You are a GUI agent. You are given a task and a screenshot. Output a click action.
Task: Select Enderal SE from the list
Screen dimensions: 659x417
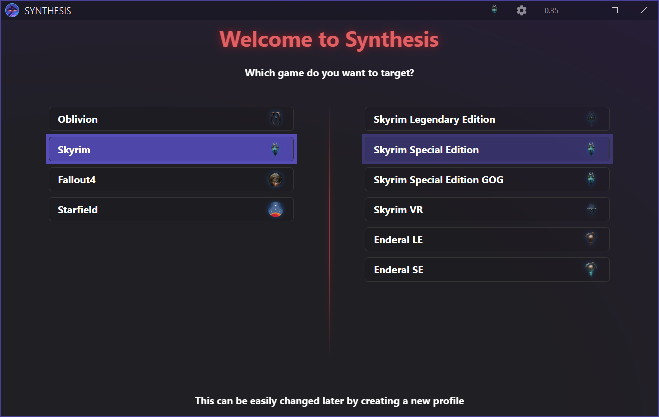pos(487,269)
